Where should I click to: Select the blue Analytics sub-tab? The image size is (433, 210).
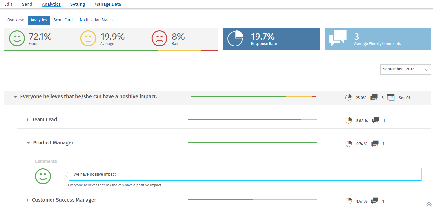point(39,20)
